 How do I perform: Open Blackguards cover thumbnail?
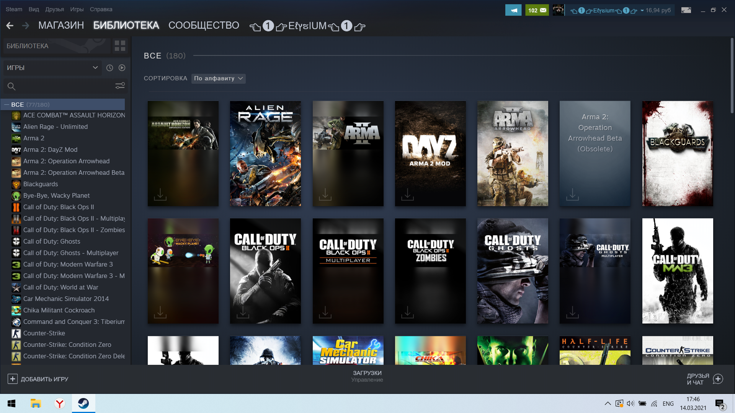tap(678, 153)
